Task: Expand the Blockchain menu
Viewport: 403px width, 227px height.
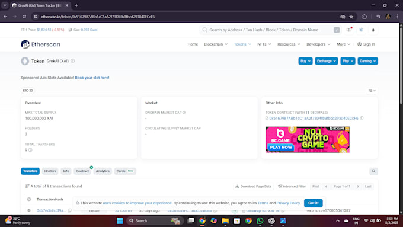Action: 216,44
